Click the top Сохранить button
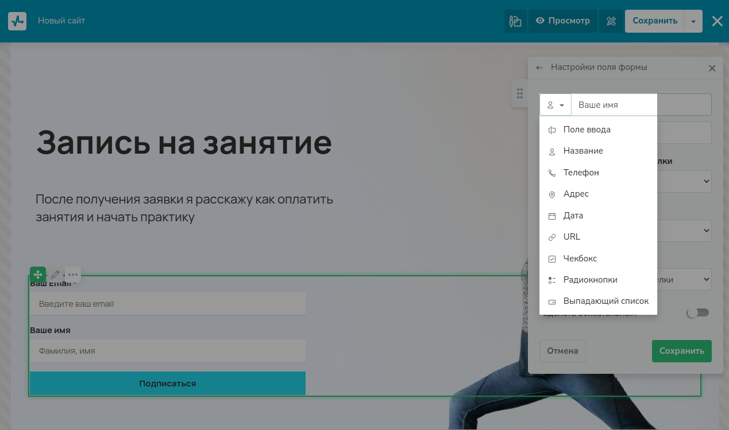 click(655, 21)
